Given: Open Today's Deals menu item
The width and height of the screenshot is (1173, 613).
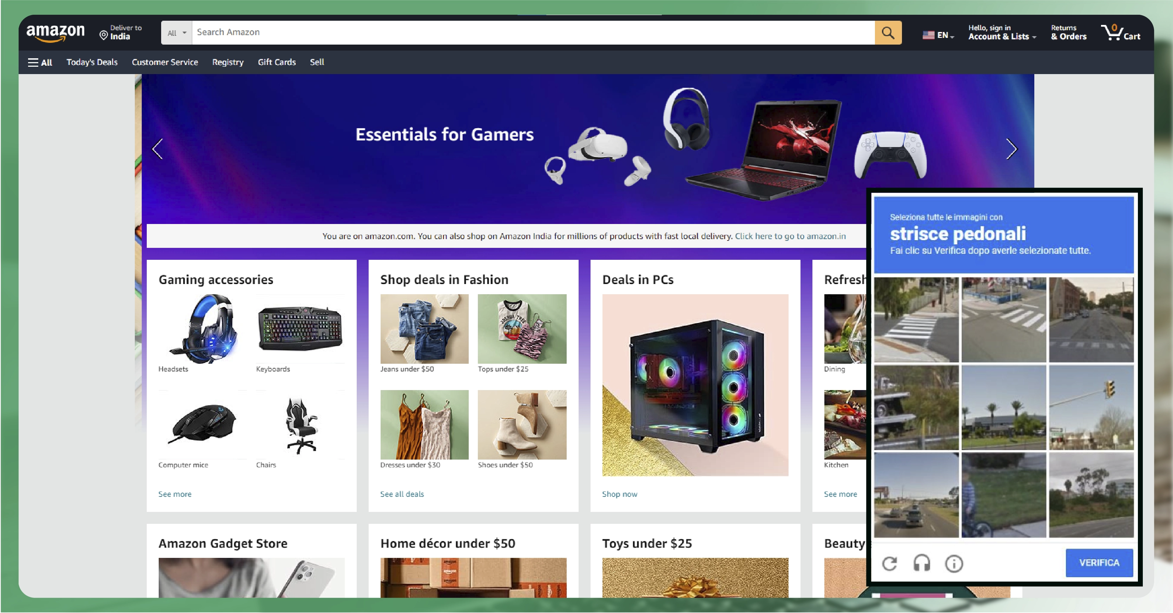Looking at the screenshot, I should click(92, 62).
